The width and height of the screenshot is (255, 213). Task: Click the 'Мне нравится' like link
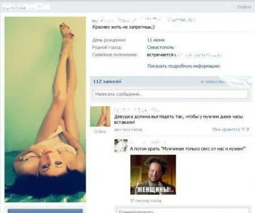[x=226, y=130]
